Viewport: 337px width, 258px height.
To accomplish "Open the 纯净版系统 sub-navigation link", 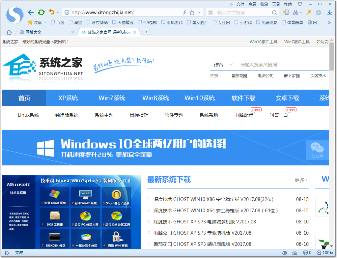I will (x=67, y=115).
